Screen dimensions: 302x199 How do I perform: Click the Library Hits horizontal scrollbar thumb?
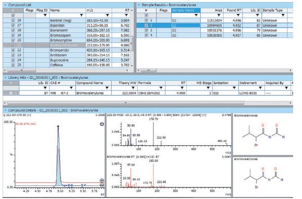point(126,103)
